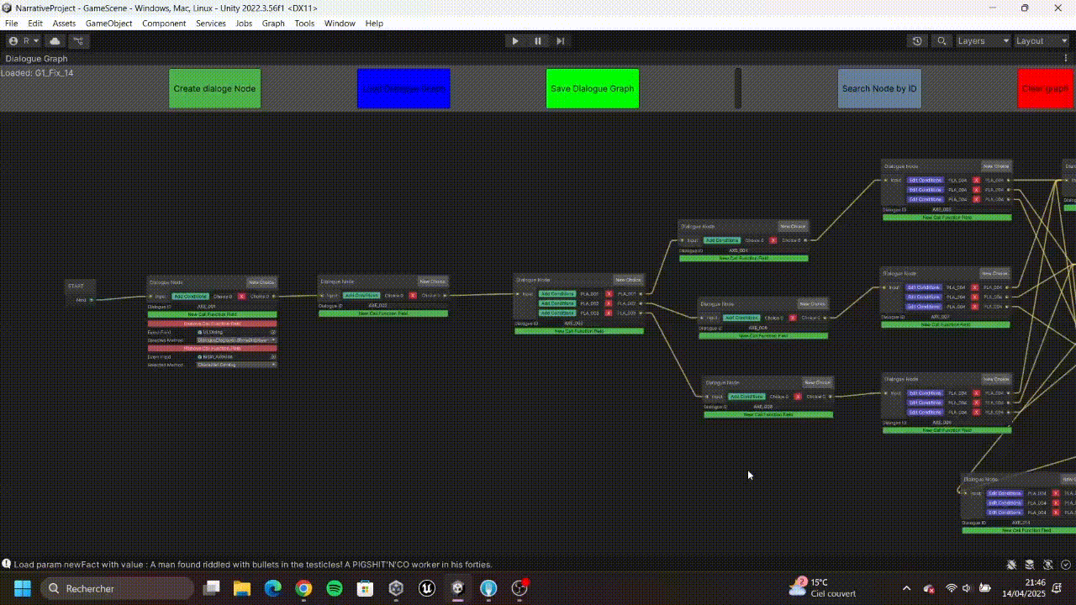Open the Unity account dropdown
The width and height of the screenshot is (1076, 605).
(x=23, y=40)
